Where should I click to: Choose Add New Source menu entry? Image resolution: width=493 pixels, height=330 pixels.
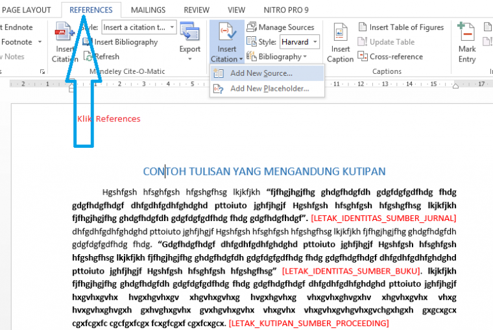pos(267,73)
